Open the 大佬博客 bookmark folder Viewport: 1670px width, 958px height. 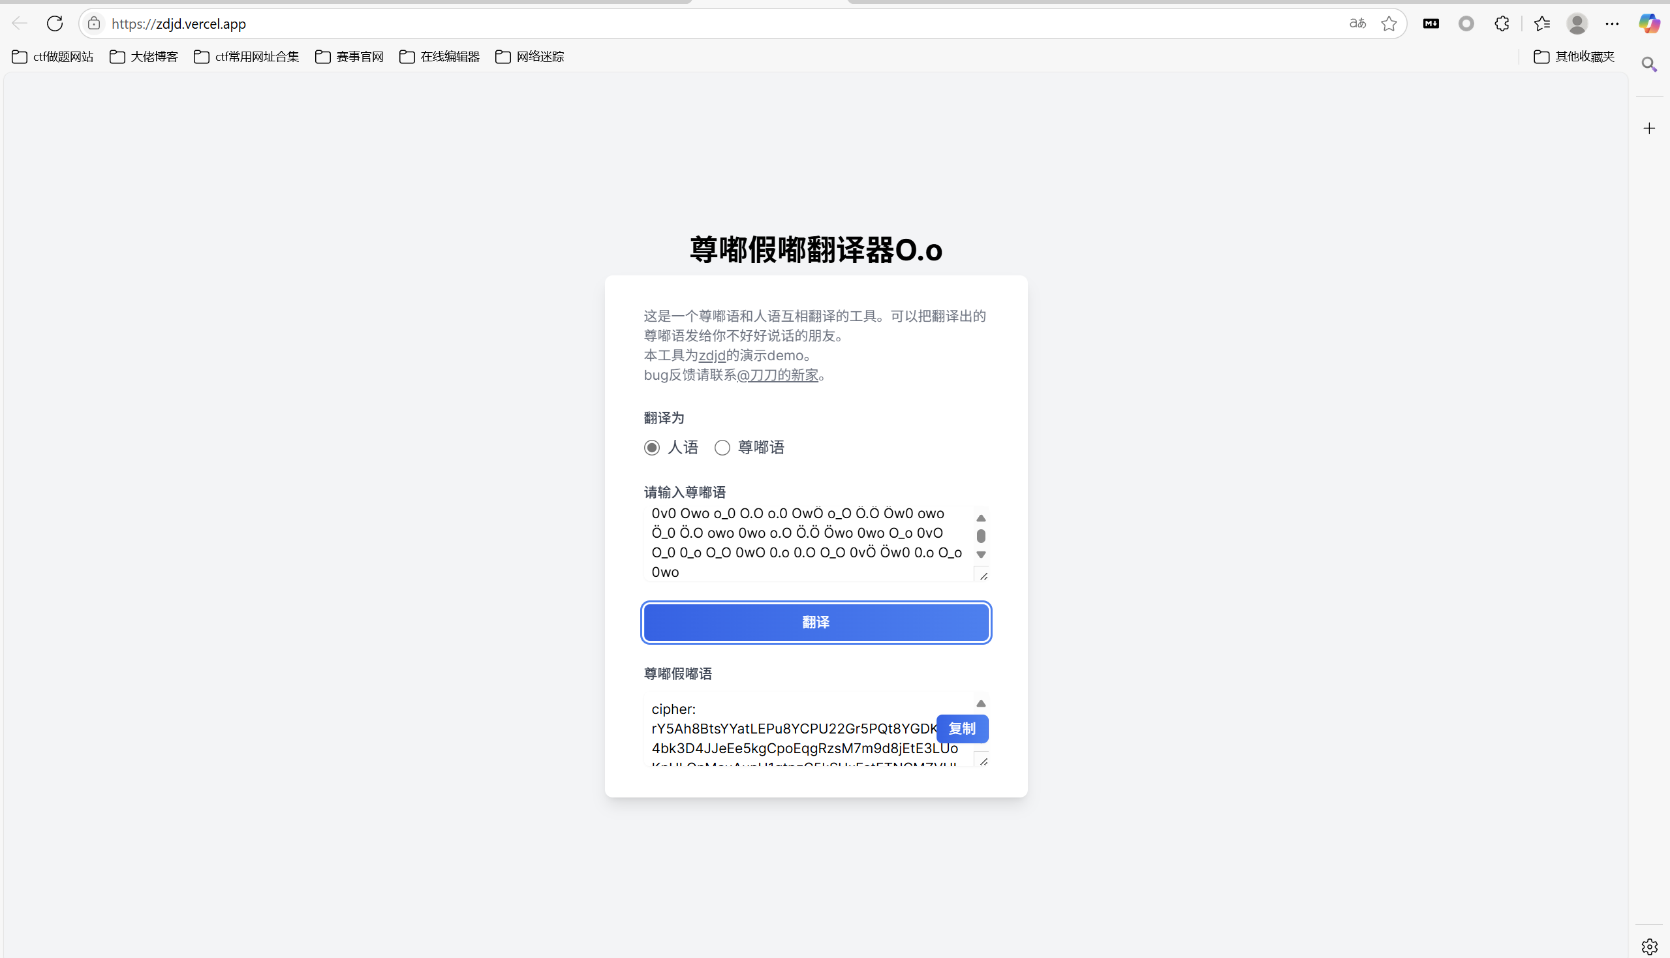tap(144, 57)
